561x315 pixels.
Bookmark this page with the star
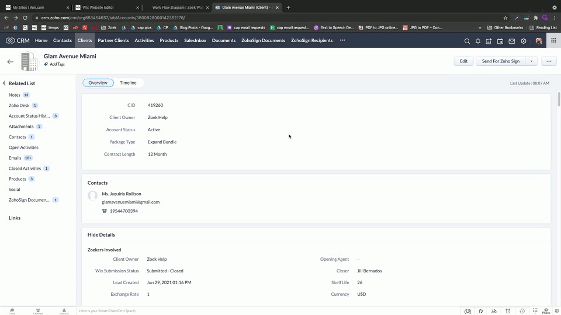click(x=505, y=18)
